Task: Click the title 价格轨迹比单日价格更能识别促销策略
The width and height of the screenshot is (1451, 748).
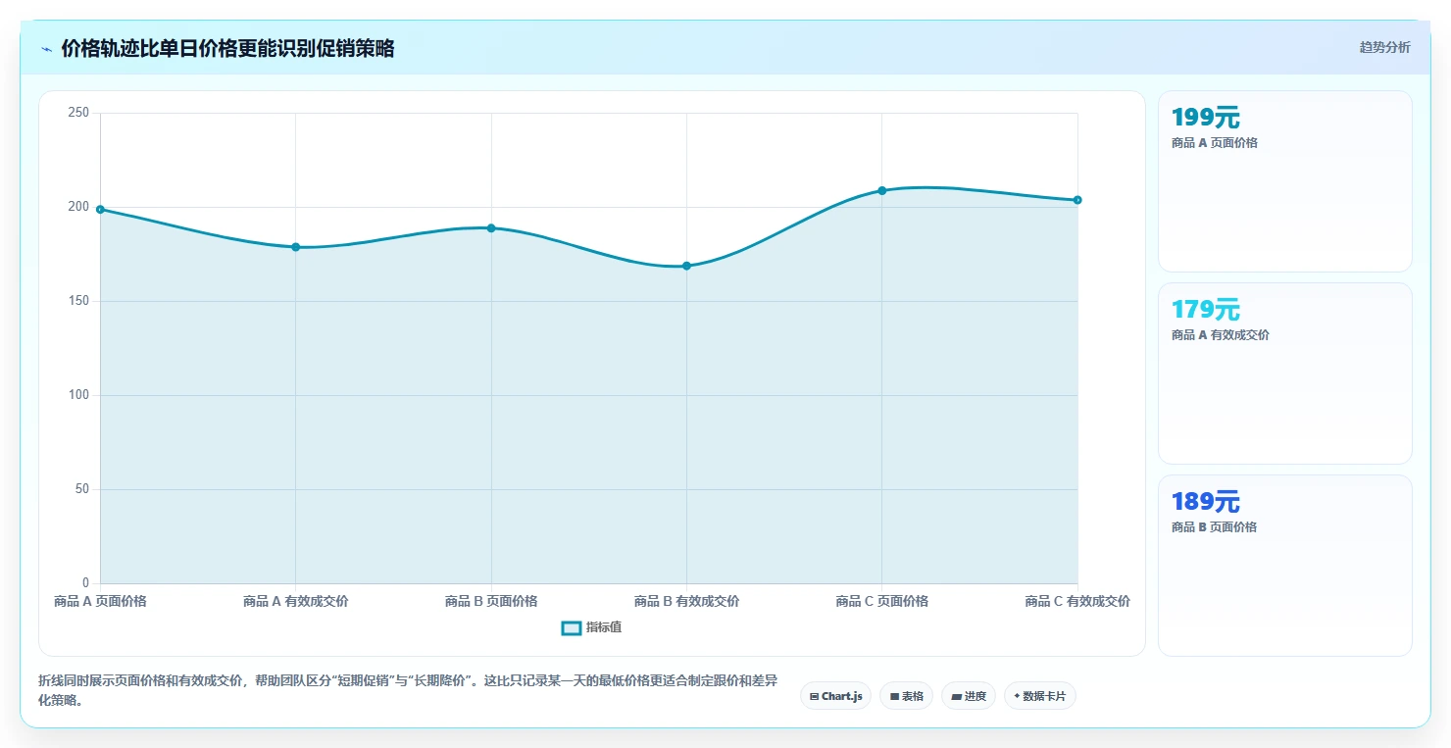Action: tap(227, 49)
